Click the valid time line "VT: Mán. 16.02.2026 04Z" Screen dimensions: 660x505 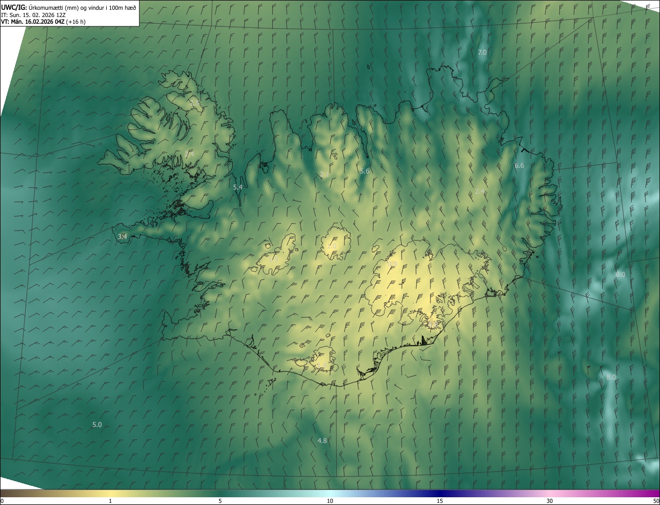click(x=32, y=22)
